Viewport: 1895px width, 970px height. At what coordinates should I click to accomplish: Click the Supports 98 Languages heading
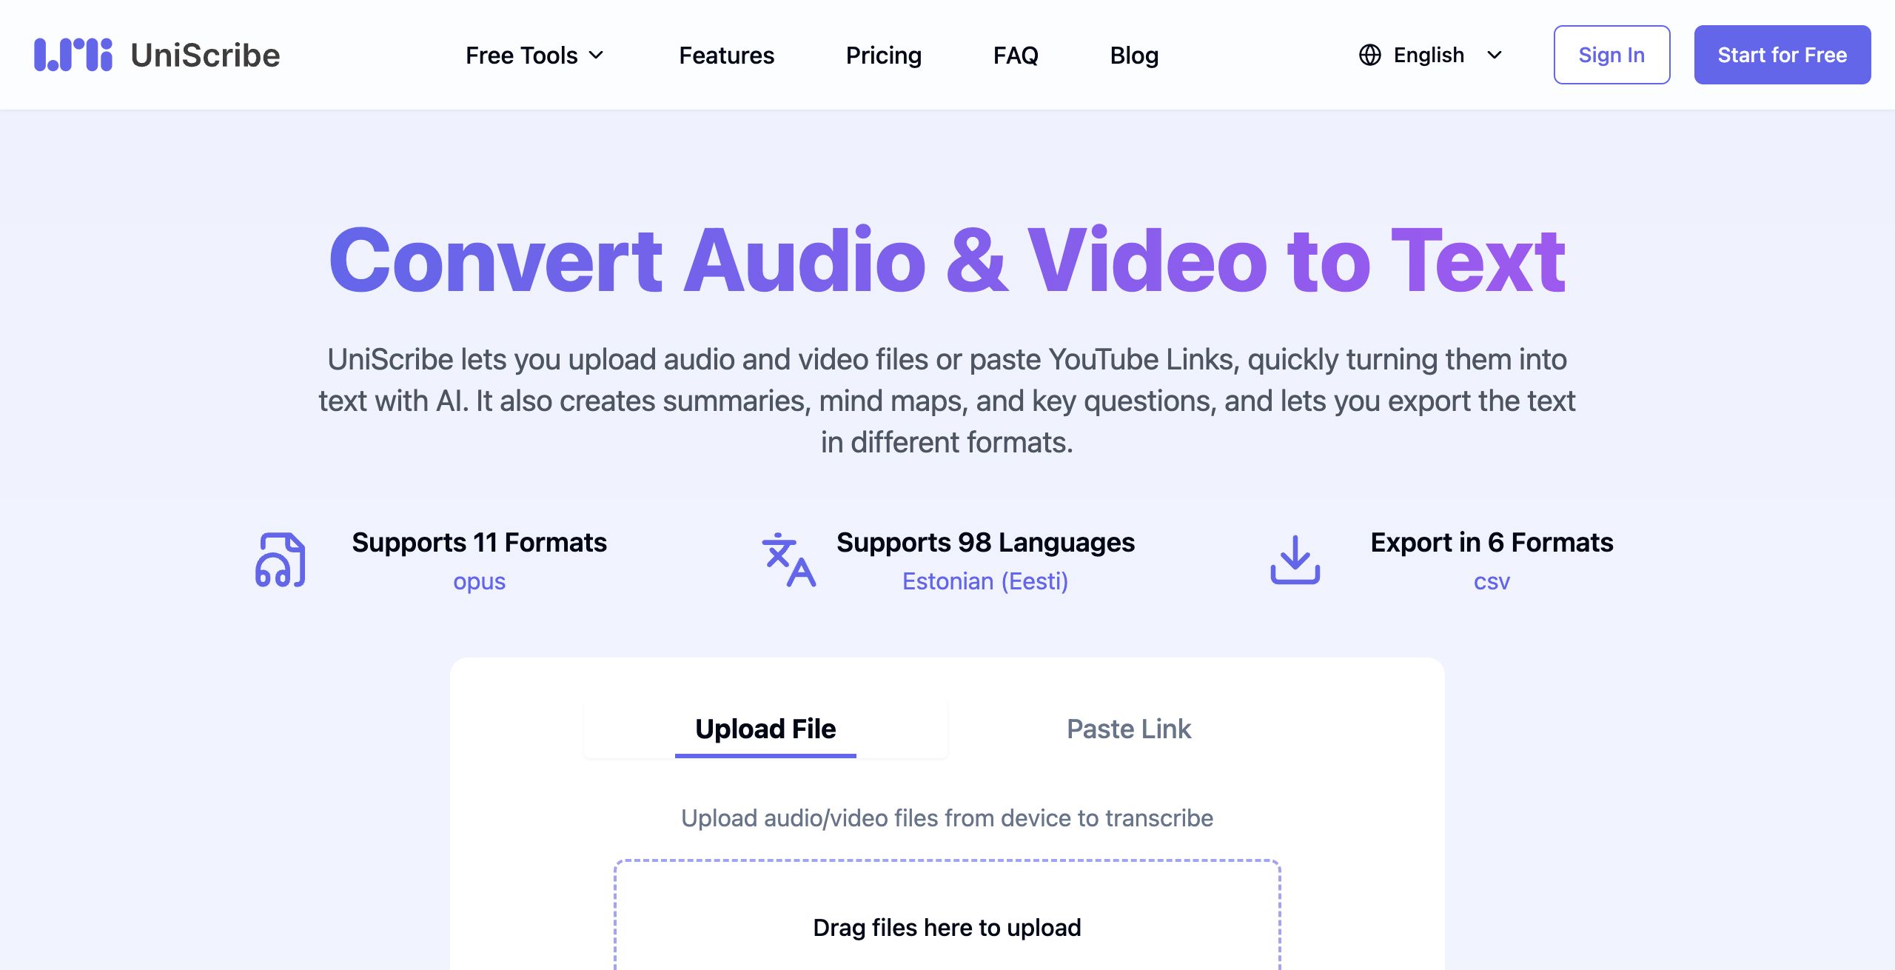tap(985, 542)
